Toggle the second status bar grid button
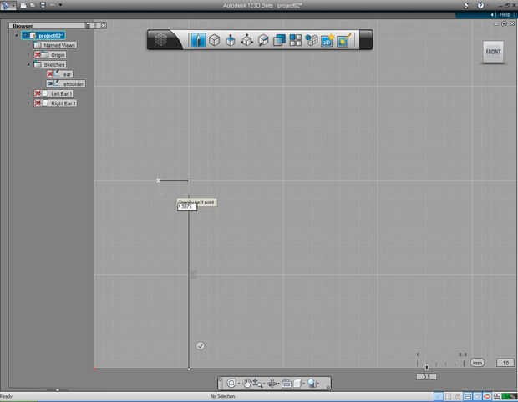The height and width of the screenshot is (402, 518). tap(449, 396)
